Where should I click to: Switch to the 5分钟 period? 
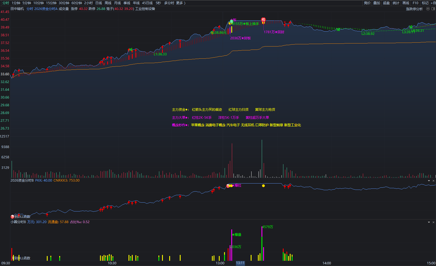tap(27, 3)
